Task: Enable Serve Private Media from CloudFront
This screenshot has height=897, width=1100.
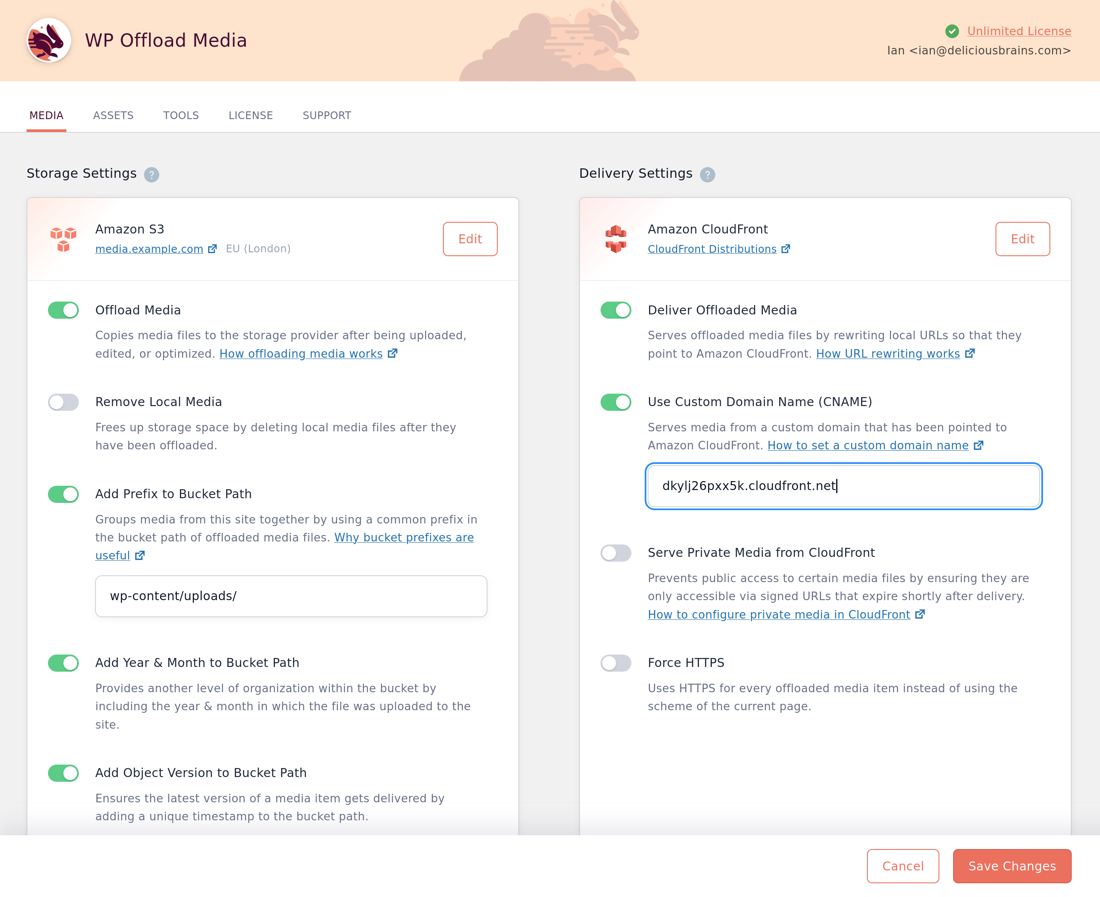Action: click(616, 553)
